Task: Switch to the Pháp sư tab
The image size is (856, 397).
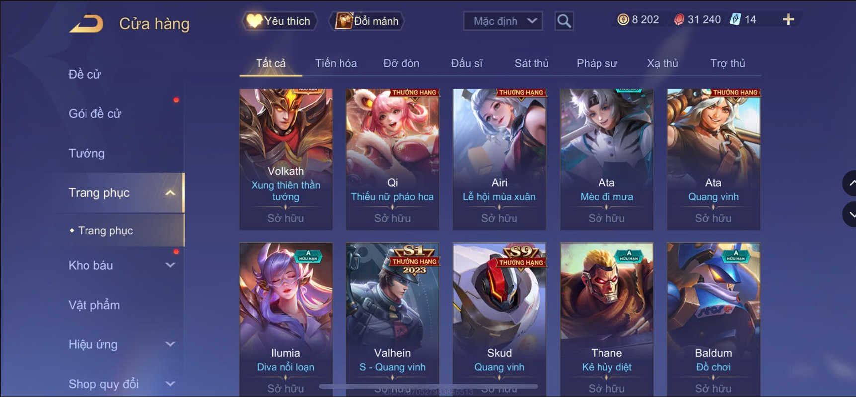Action: click(x=597, y=63)
